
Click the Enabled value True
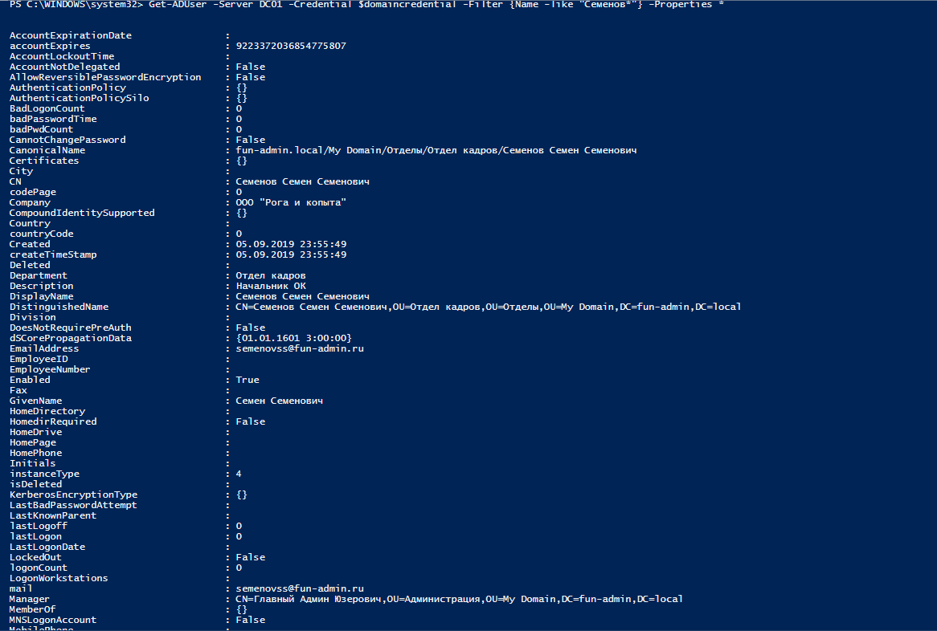pos(248,380)
